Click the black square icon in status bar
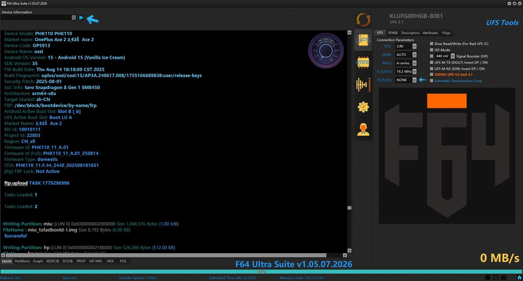The image size is (523, 281). pos(488,278)
